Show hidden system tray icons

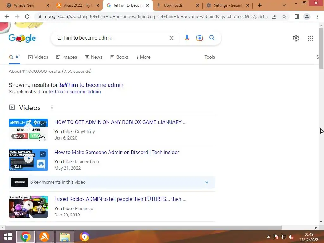point(268,237)
